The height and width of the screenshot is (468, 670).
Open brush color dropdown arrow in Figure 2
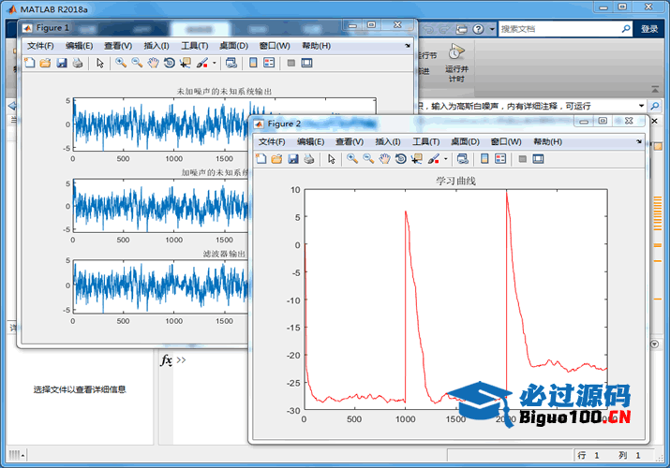click(446, 159)
